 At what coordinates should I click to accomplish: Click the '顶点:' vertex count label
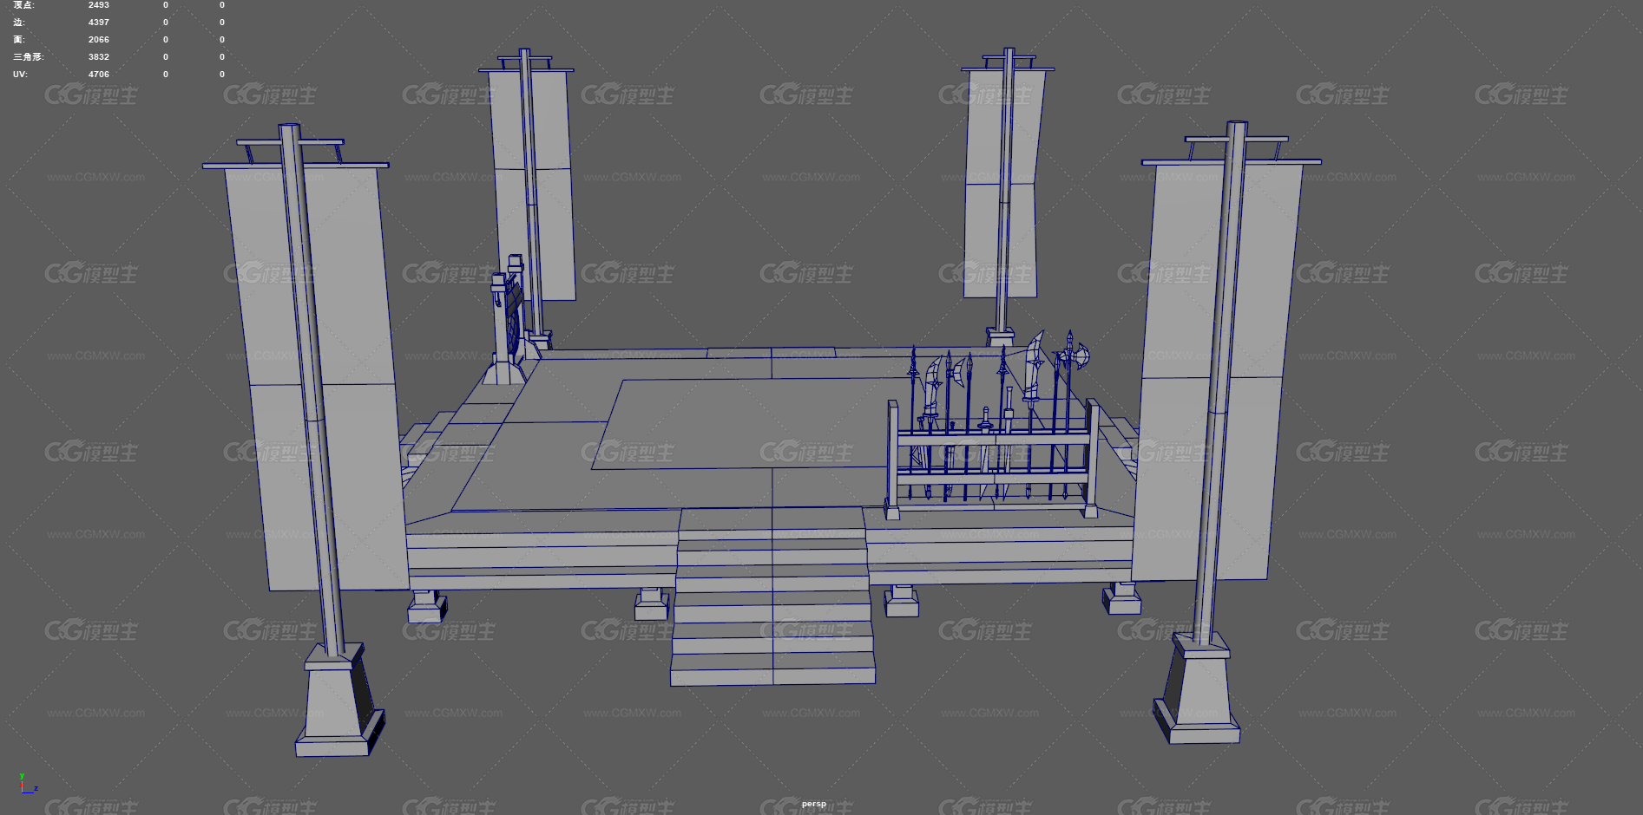pos(24,5)
